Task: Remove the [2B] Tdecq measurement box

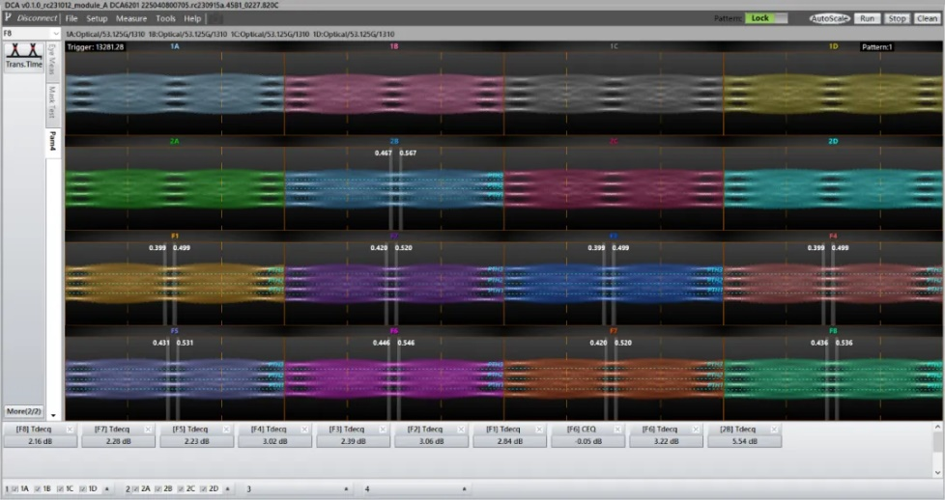Action: pos(773,429)
